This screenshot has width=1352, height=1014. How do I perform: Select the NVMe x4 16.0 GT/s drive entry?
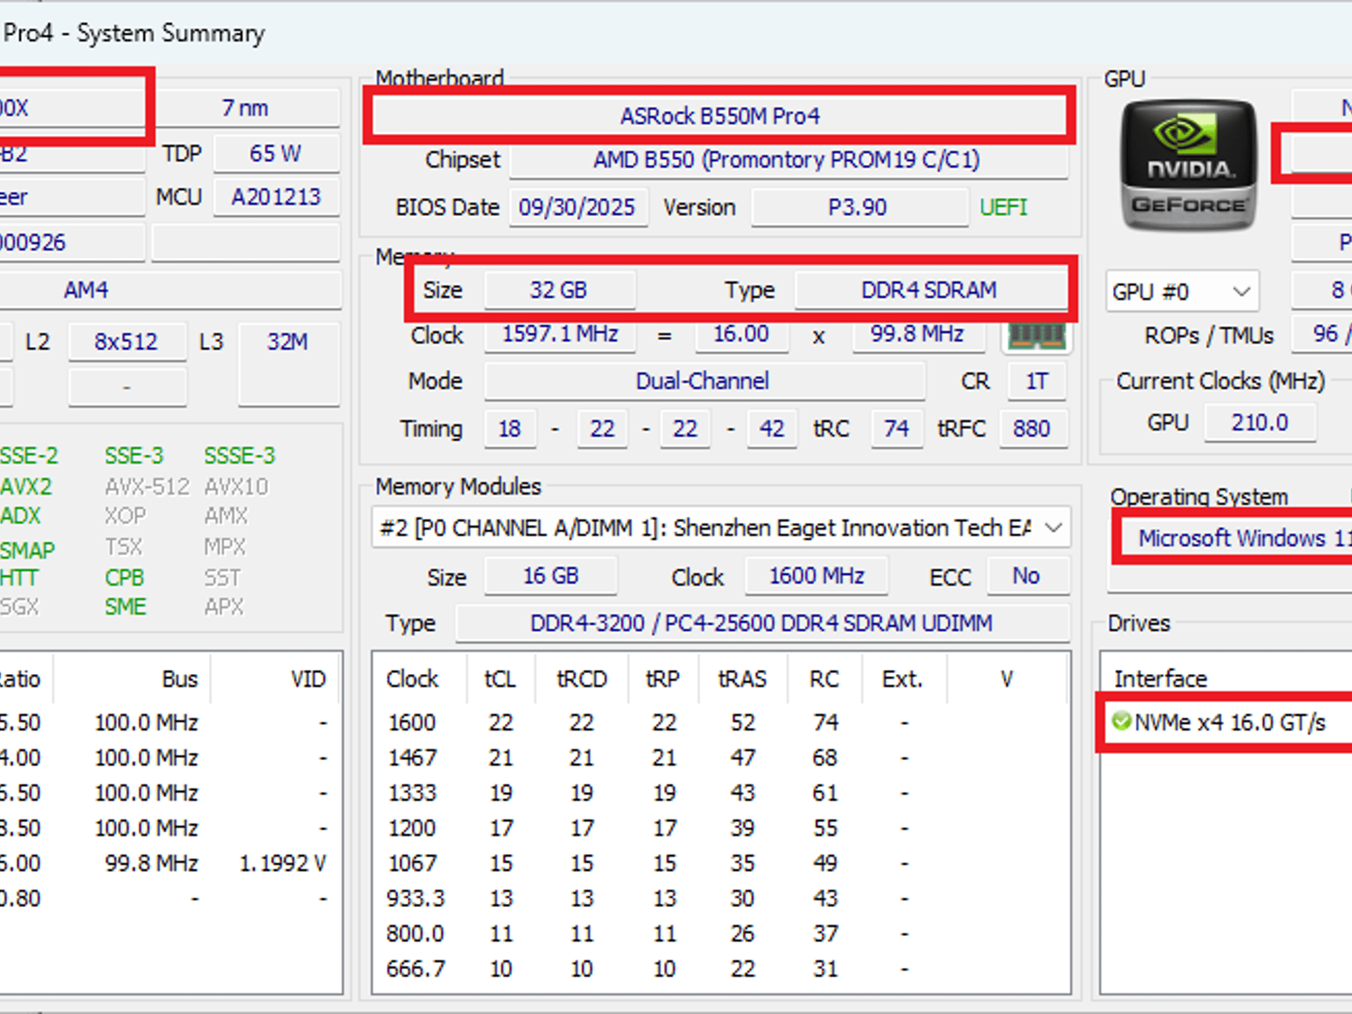click(x=1228, y=722)
